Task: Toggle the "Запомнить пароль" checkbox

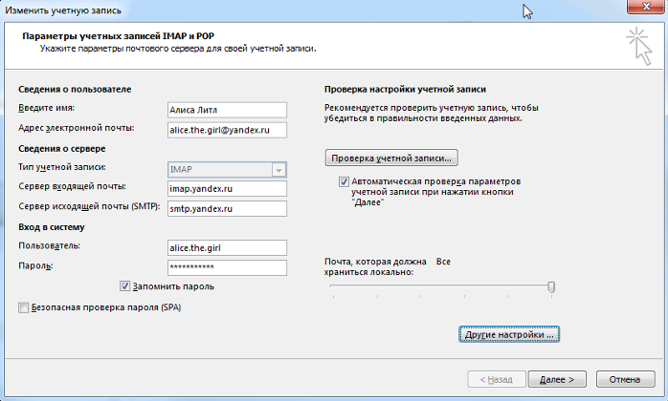Action: tap(125, 285)
